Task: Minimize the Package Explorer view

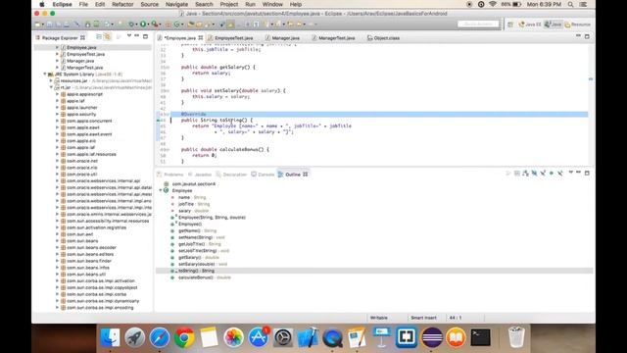Action: 137,36
